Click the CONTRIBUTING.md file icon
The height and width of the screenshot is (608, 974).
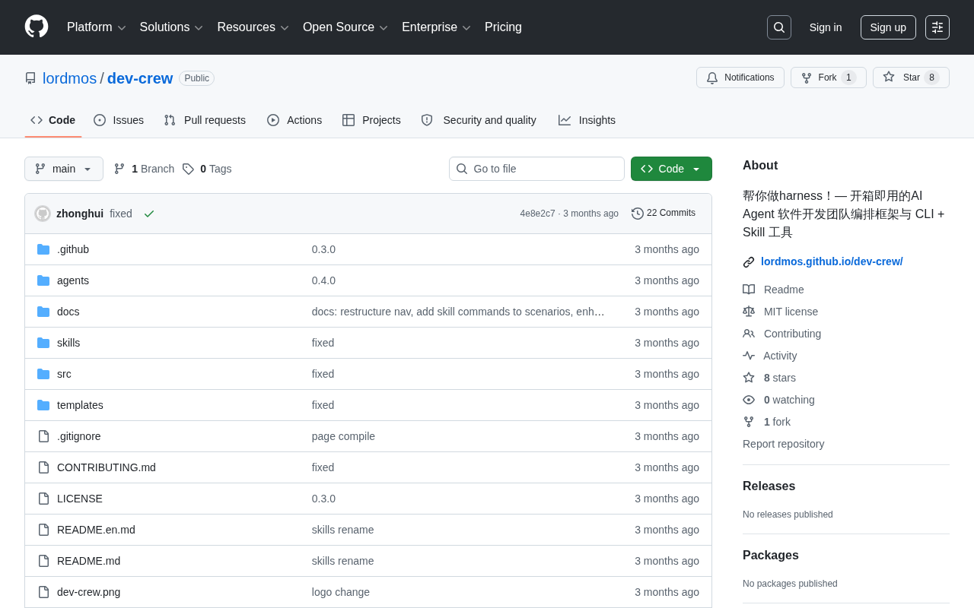(x=43, y=467)
